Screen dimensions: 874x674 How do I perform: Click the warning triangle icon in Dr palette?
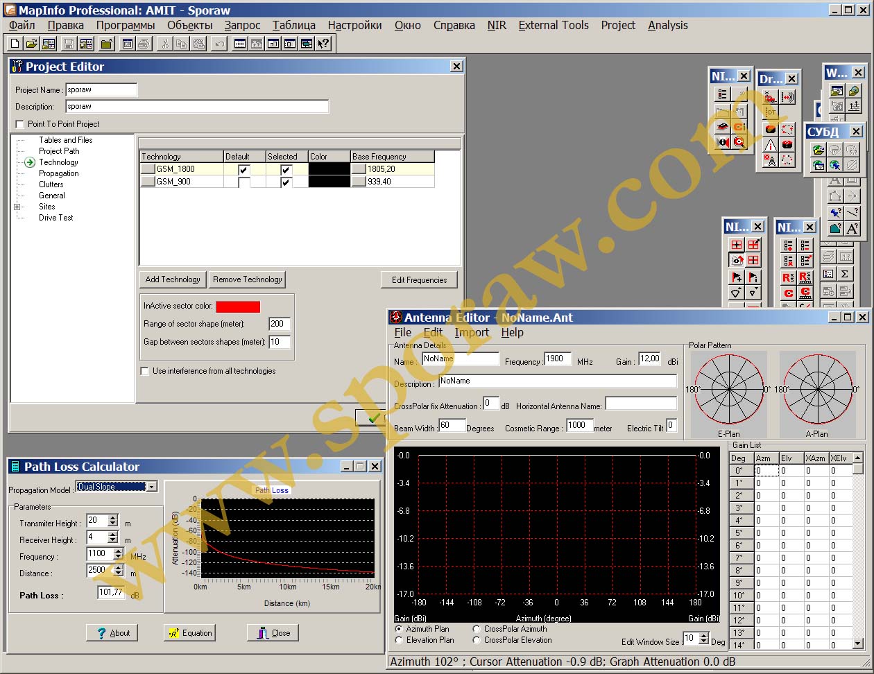point(770,145)
